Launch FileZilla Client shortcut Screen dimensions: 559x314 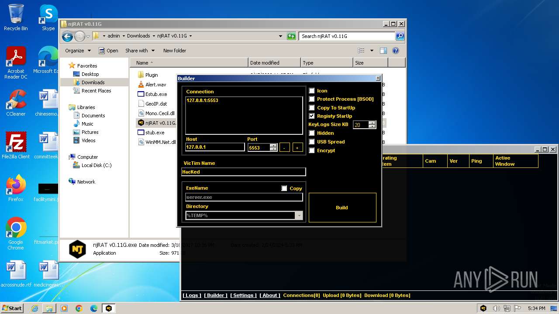(16, 146)
